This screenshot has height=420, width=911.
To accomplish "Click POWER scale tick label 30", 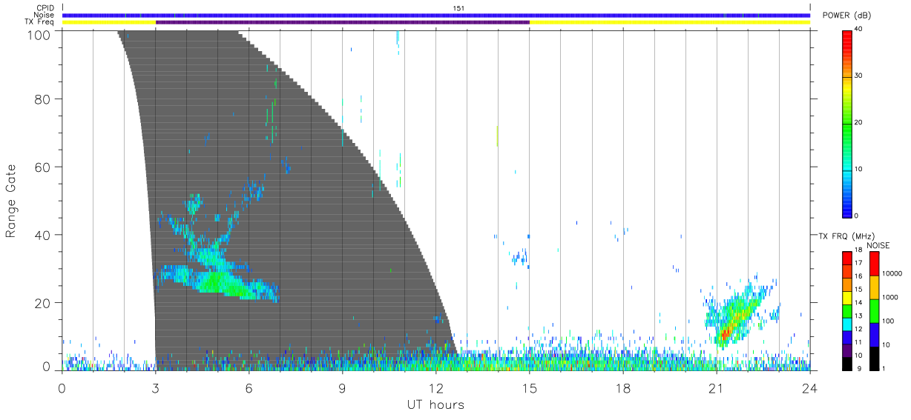I will click(858, 76).
